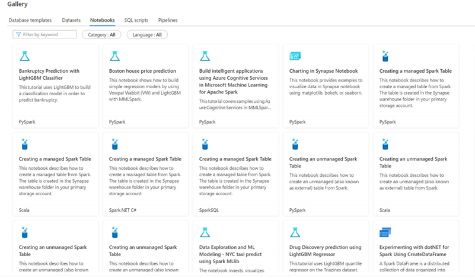Image resolution: width=475 pixels, height=278 pixels.
Task: Click the SparkSQL language label
Action: [x=209, y=210]
